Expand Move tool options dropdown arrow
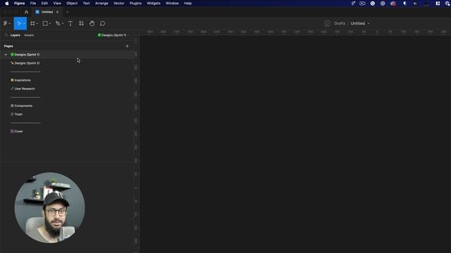This screenshot has height=253, width=451. tap(24, 23)
